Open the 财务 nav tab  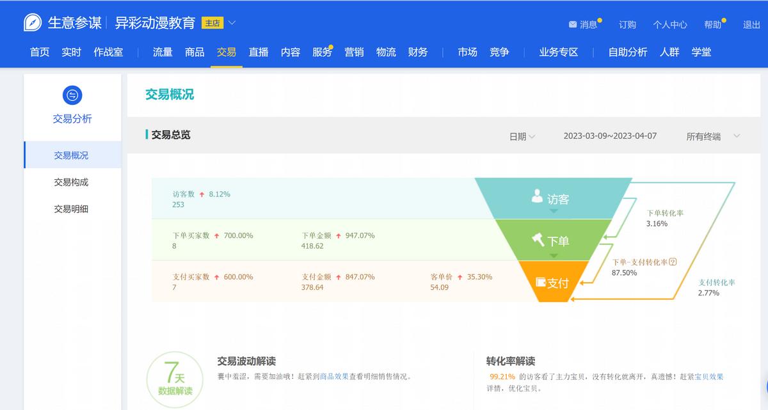tap(418, 52)
